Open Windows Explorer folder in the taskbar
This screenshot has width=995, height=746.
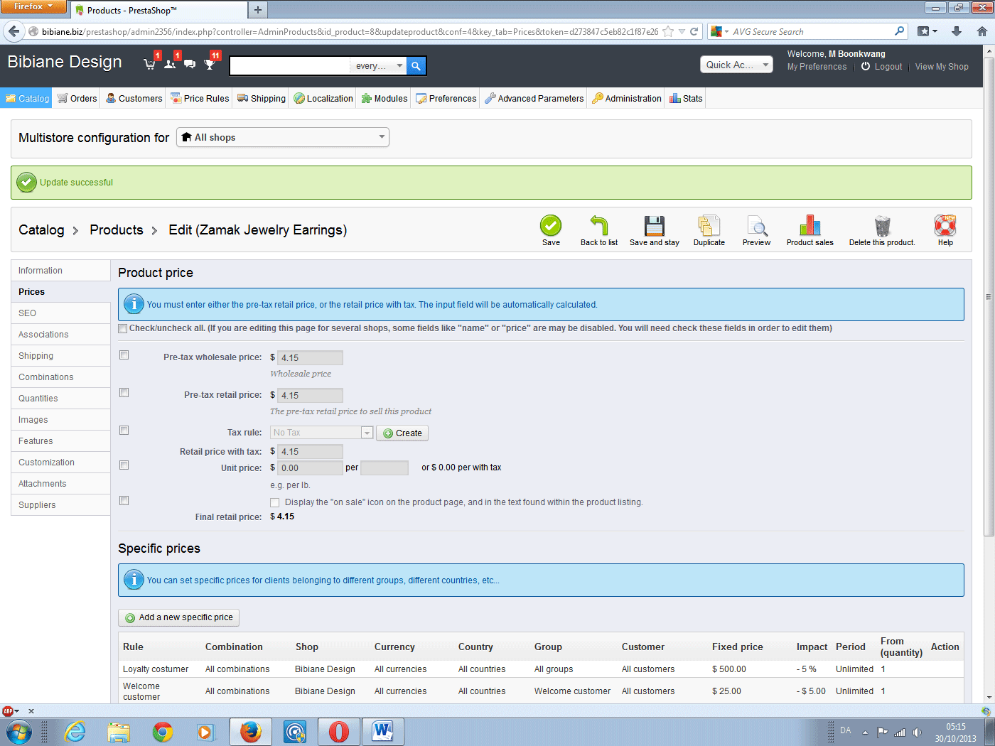tap(119, 731)
